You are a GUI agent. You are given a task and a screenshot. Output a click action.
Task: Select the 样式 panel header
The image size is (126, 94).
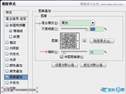tap(16, 13)
